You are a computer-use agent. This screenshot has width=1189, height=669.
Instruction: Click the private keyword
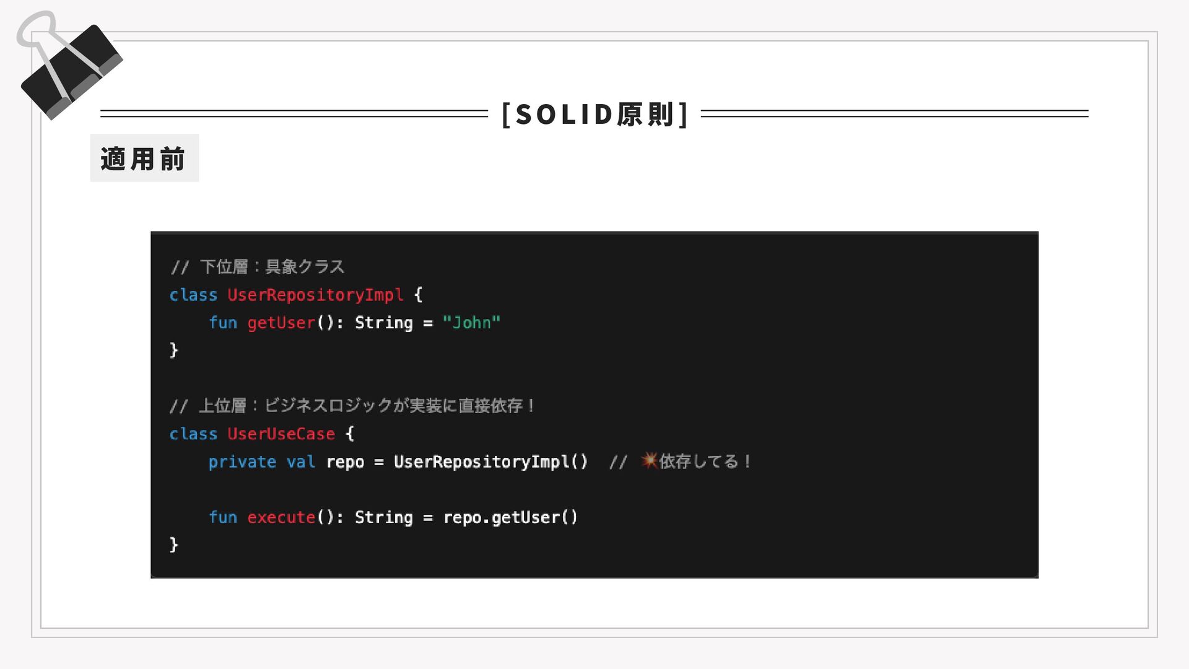[242, 462]
